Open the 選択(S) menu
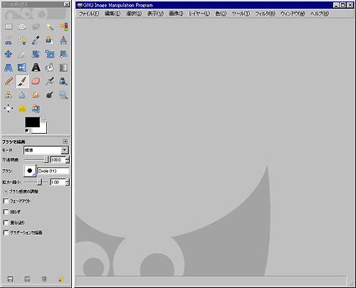 point(134,14)
